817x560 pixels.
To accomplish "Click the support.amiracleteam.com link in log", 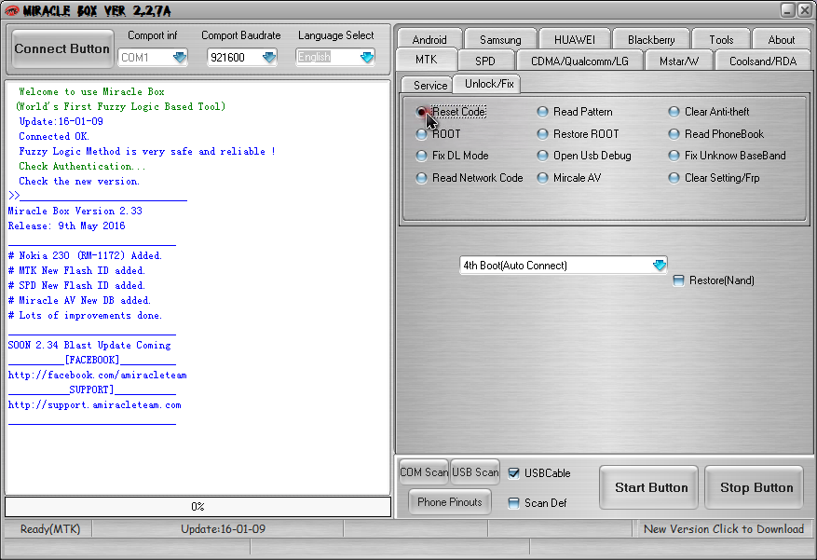I will click(95, 404).
